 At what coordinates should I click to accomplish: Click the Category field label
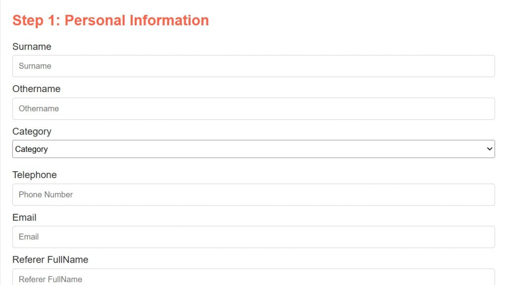[x=32, y=132]
